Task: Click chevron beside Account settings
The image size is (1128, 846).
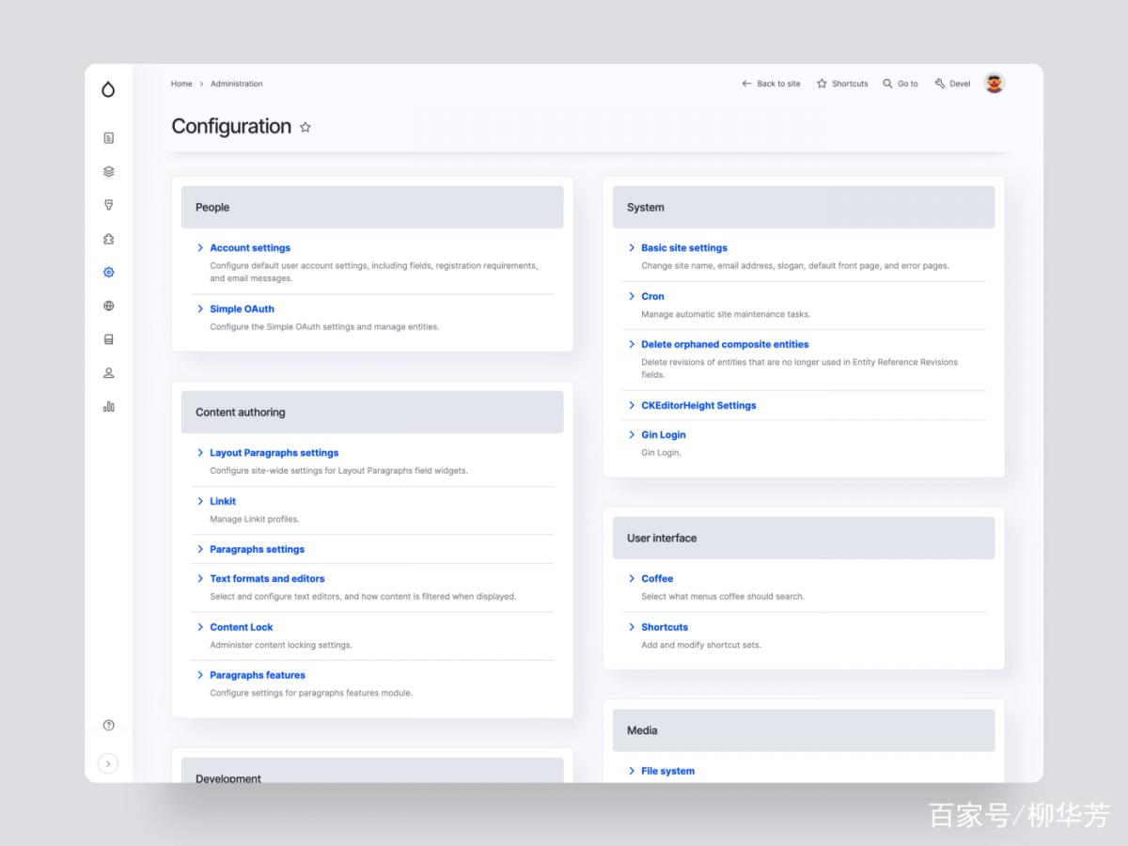Action: coord(200,248)
